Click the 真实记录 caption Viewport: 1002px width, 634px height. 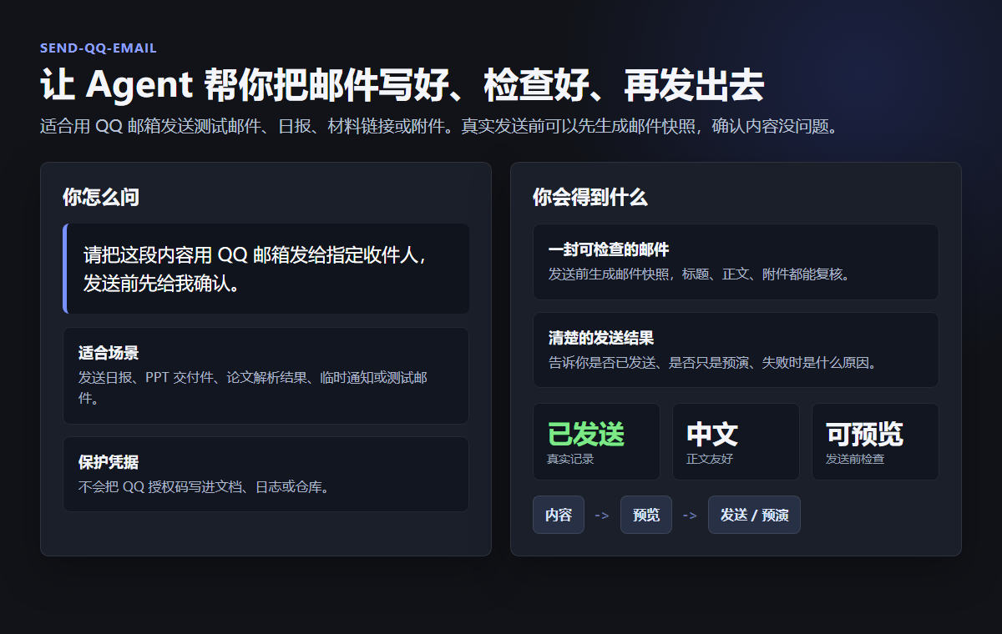570,459
